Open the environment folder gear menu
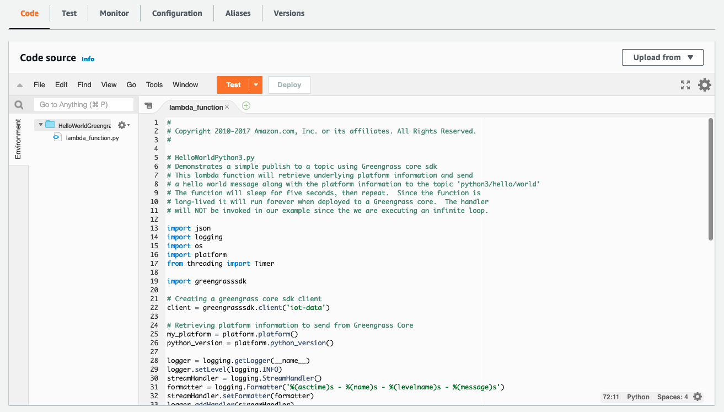This screenshot has width=724, height=412. coord(123,125)
